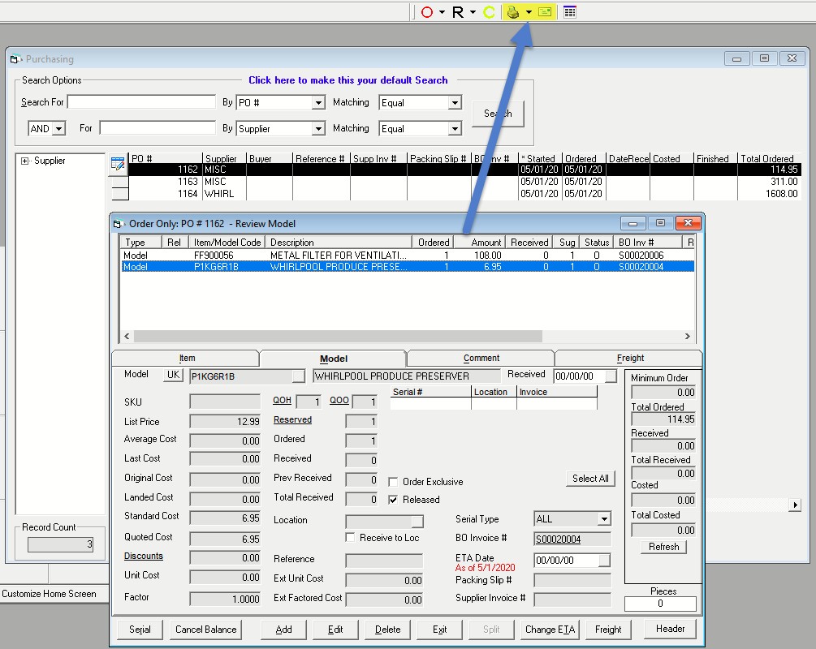
Task: Click the Received date field lookup button
Action: (611, 376)
